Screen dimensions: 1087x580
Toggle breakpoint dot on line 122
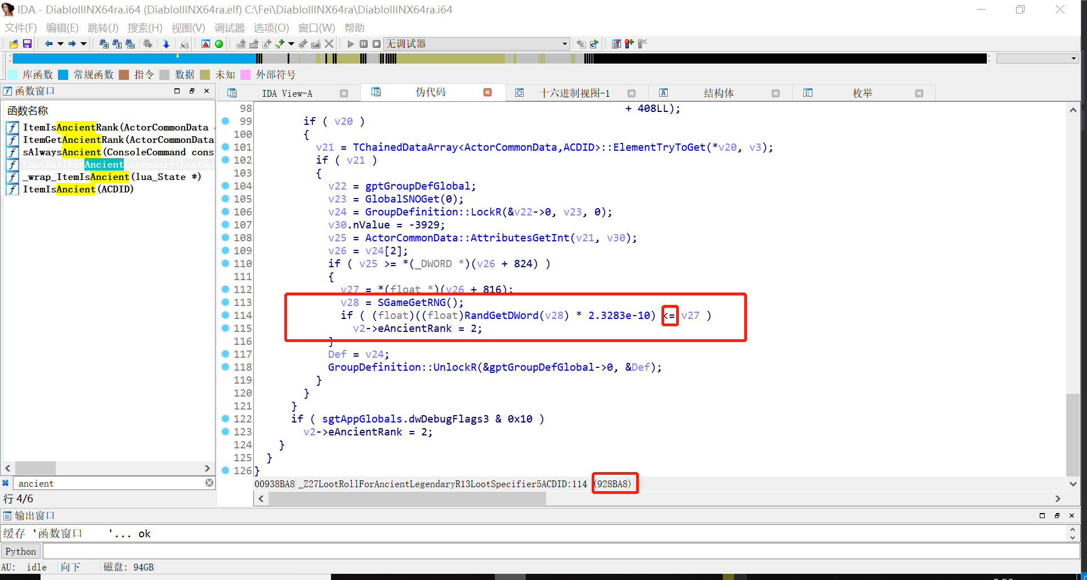tap(225, 419)
